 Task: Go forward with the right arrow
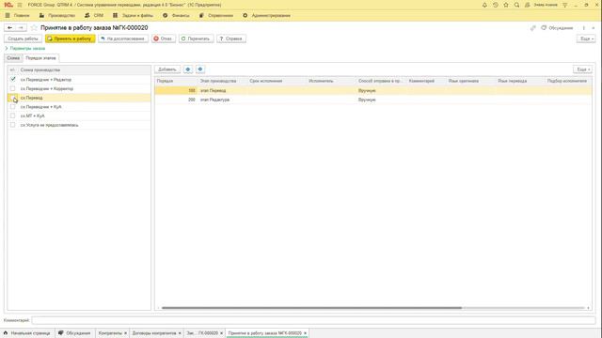[x=21, y=27]
